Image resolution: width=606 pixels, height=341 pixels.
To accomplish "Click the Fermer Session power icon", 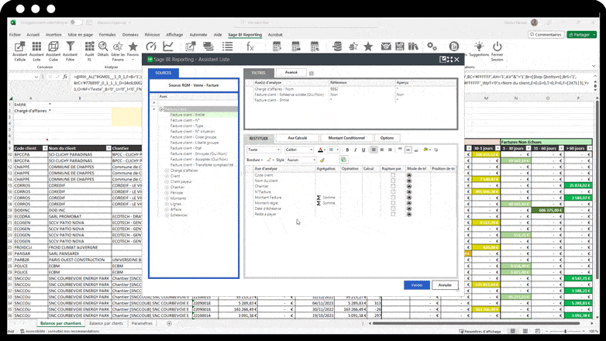I will 497,51.
